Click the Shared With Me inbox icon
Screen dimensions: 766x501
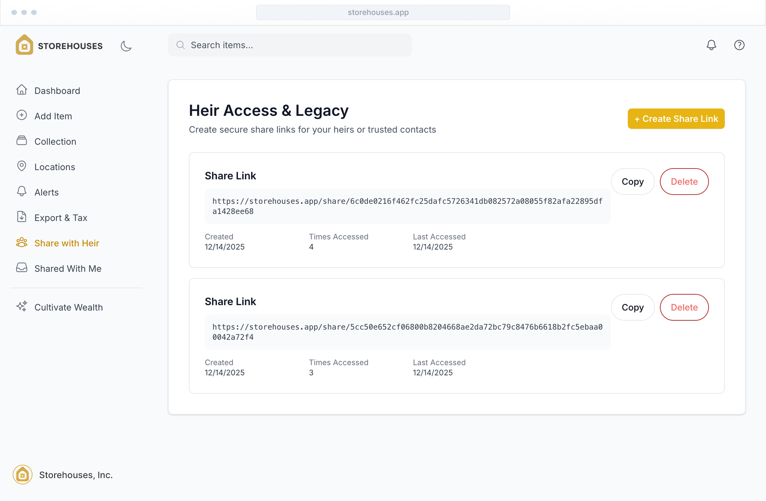[22, 268]
